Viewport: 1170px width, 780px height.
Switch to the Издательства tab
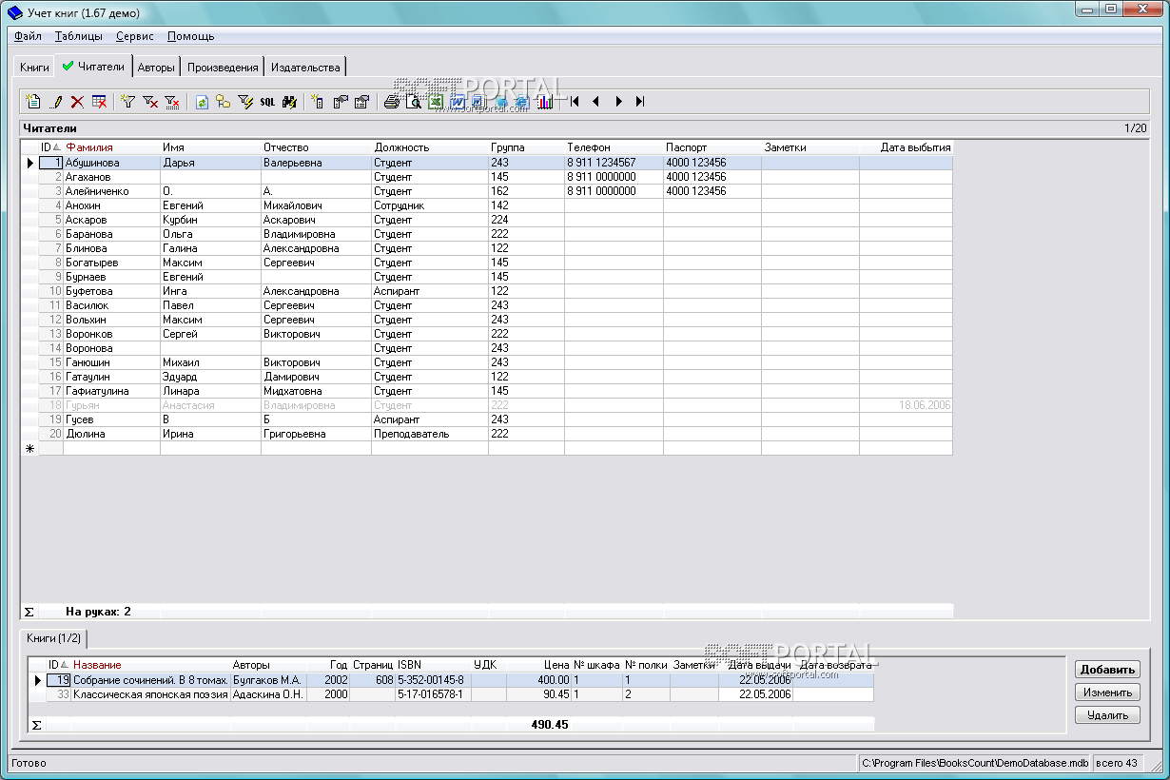305,68
